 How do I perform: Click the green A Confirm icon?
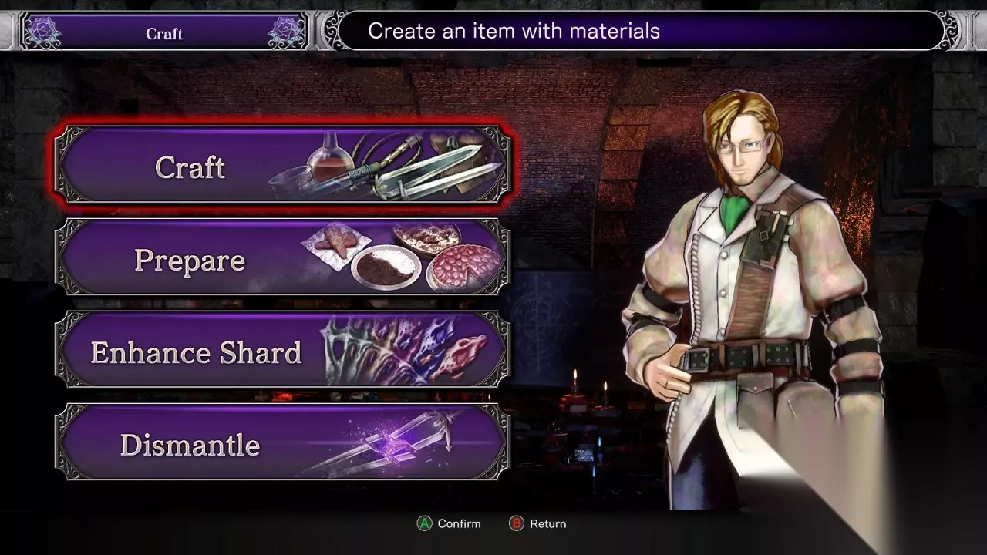(424, 523)
